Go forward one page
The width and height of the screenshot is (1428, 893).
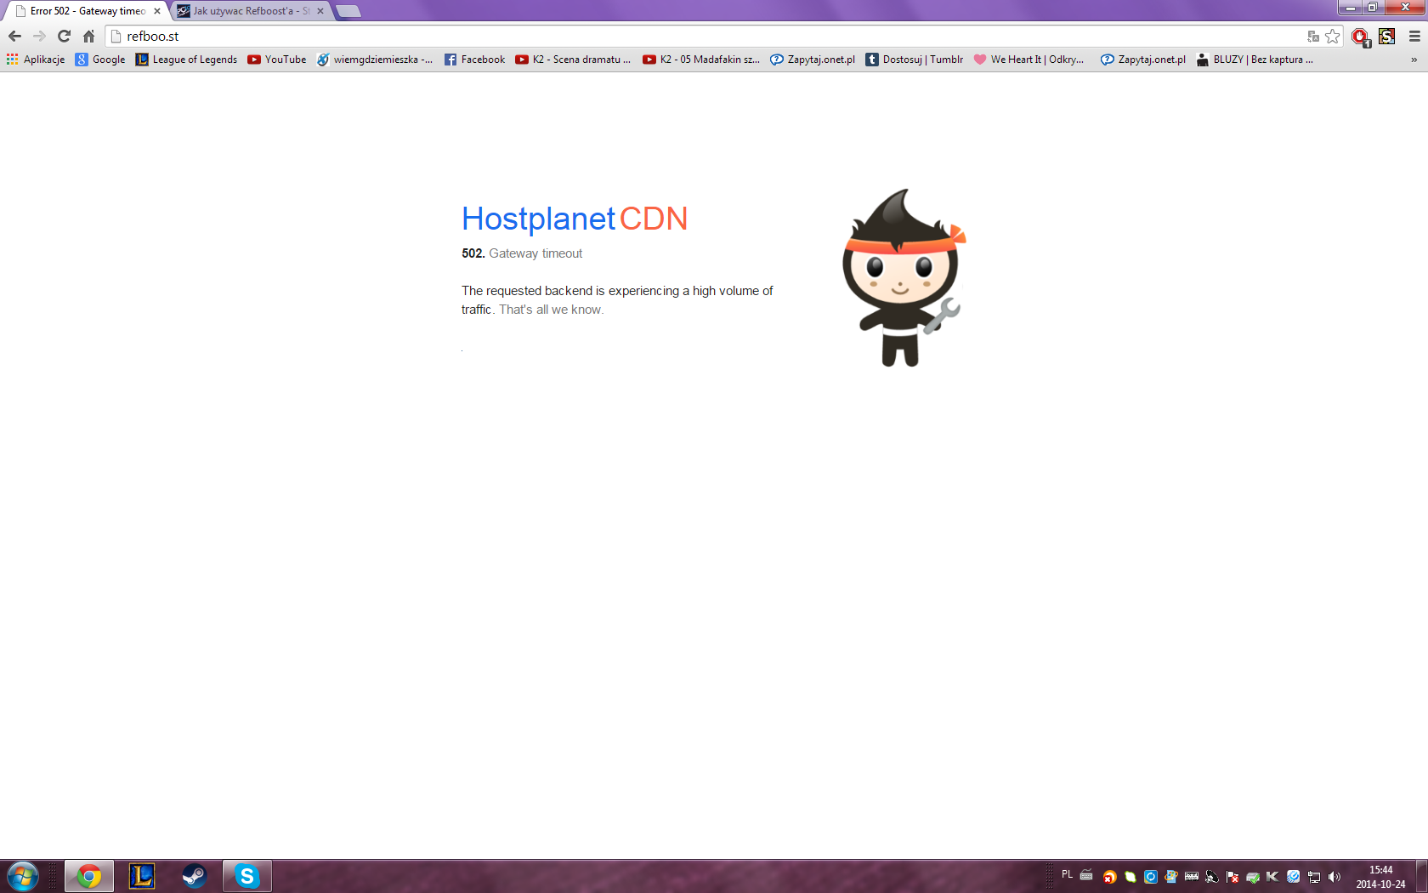coord(39,36)
